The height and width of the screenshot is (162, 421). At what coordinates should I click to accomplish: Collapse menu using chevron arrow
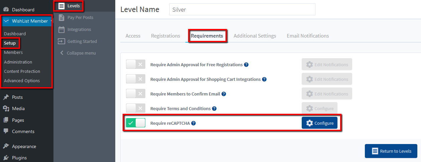click(61, 53)
